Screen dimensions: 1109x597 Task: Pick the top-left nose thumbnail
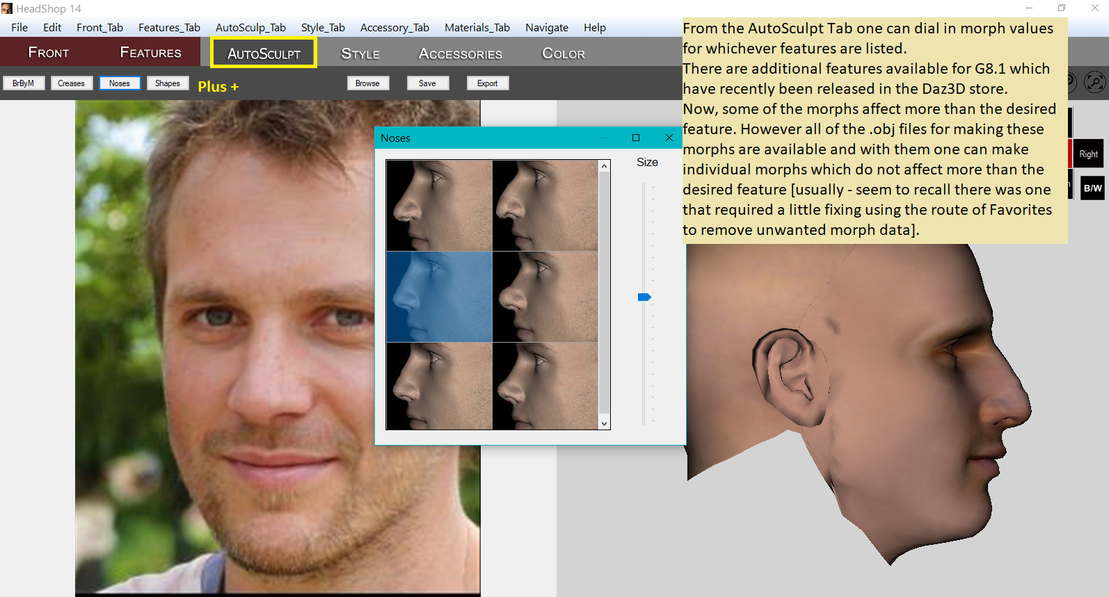coord(440,206)
